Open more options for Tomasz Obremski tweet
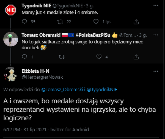 click(156, 35)
